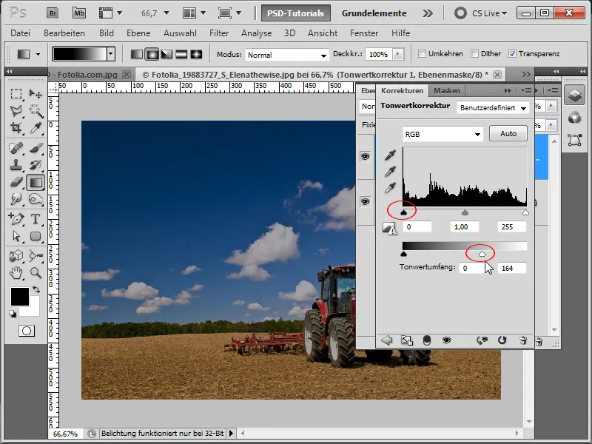Hide the top layer's visibility eye
Viewport: 592px width, 444px height.
[x=365, y=156]
